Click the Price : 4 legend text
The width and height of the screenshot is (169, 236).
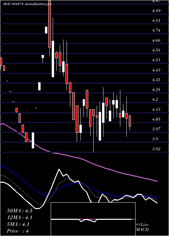coord(18,231)
